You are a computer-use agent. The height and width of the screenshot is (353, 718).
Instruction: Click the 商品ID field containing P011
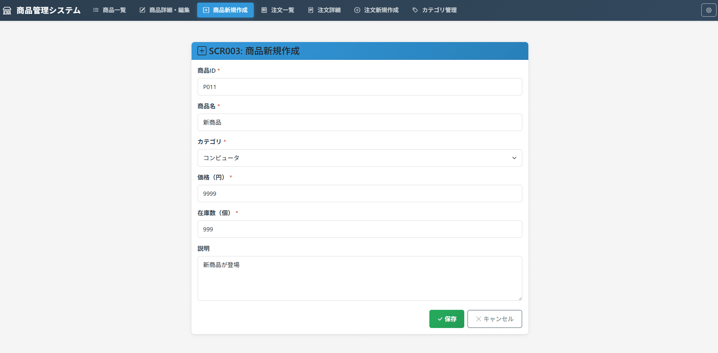coord(359,87)
